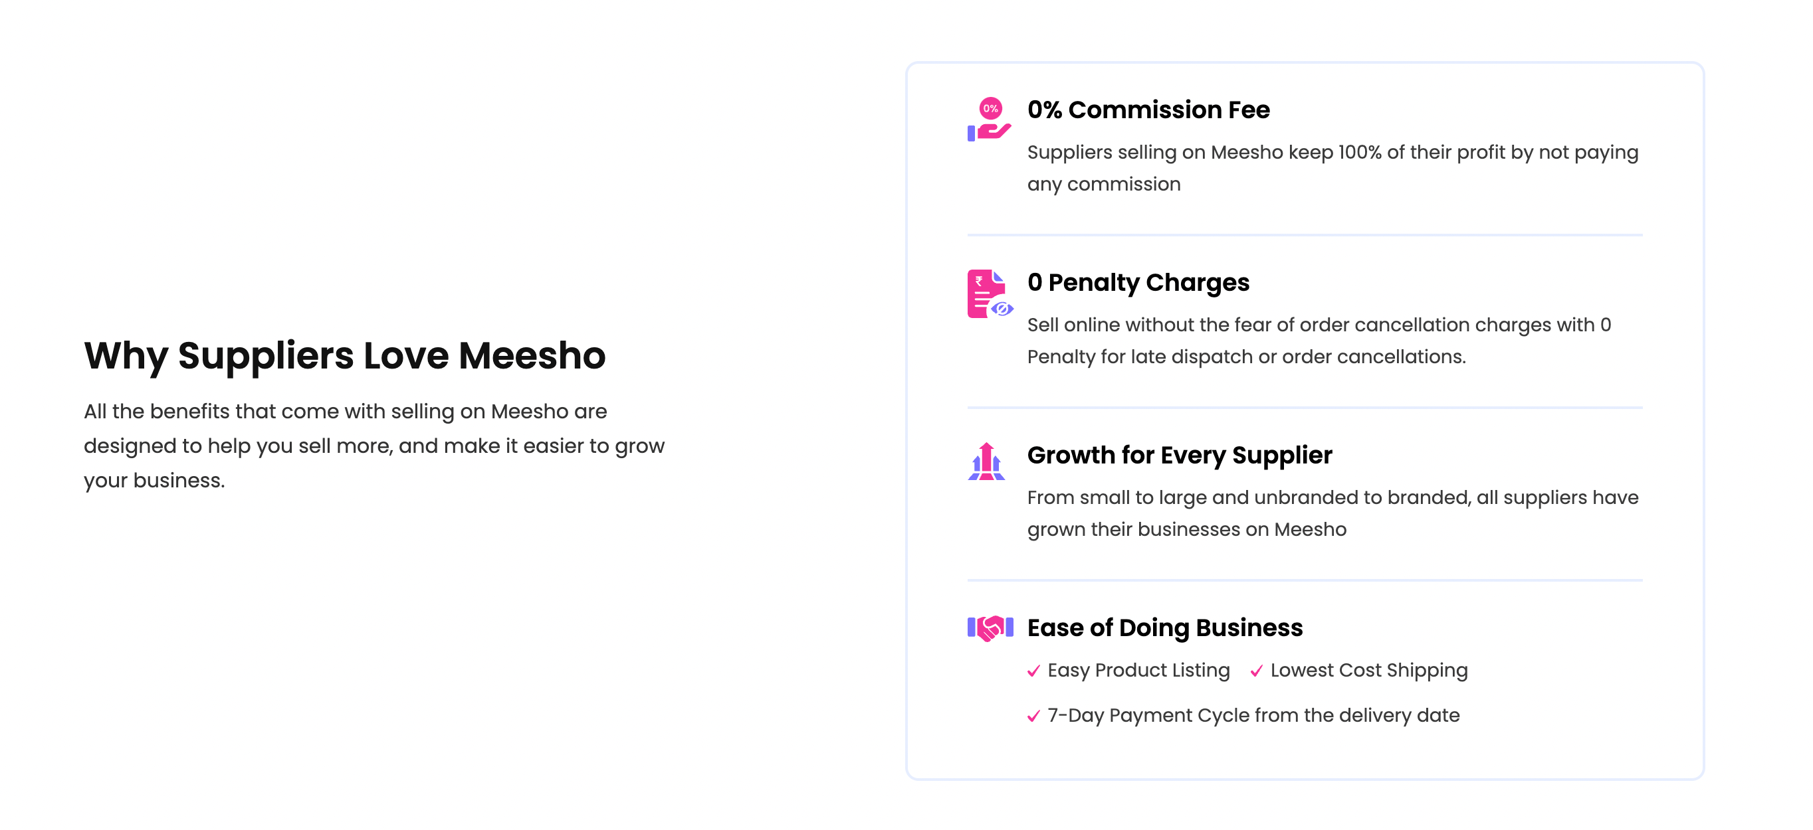Click 7-Day Payment Cycle from delivery date

tap(1253, 715)
